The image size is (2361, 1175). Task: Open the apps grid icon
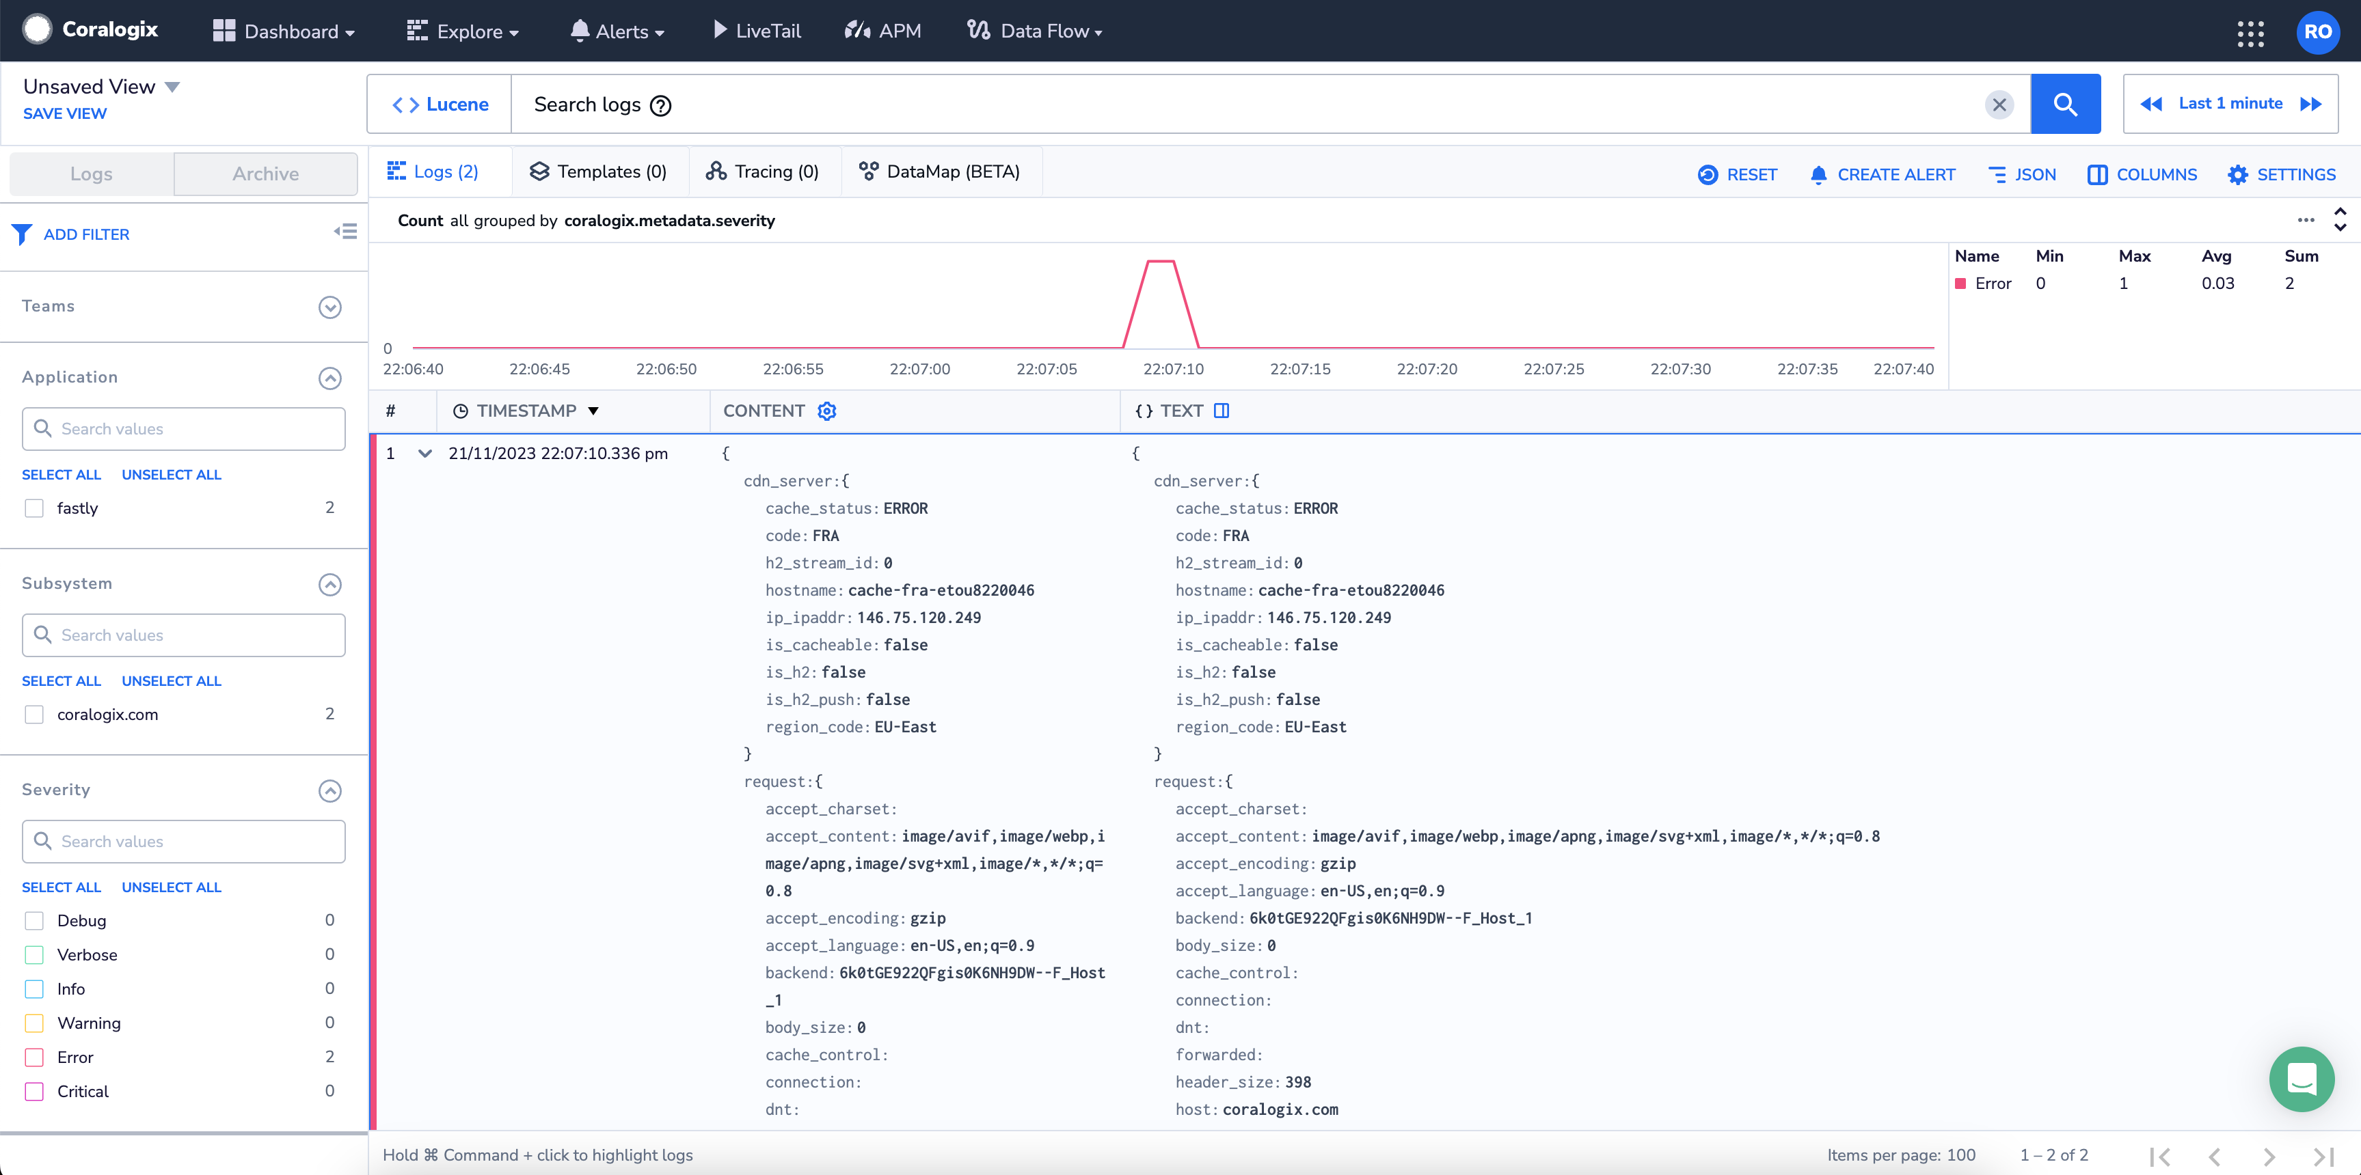[x=2251, y=33]
